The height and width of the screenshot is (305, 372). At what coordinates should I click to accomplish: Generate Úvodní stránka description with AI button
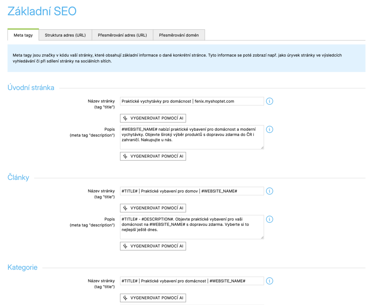(153, 156)
